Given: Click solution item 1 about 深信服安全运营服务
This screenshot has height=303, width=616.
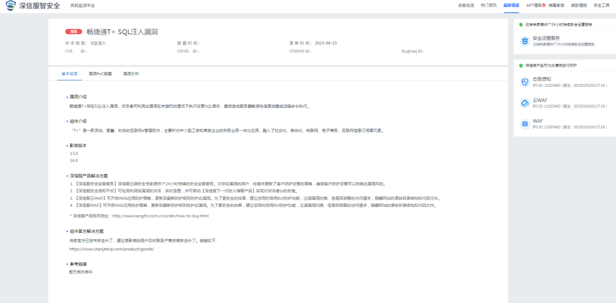Looking at the screenshot, I should tap(228, 184).
